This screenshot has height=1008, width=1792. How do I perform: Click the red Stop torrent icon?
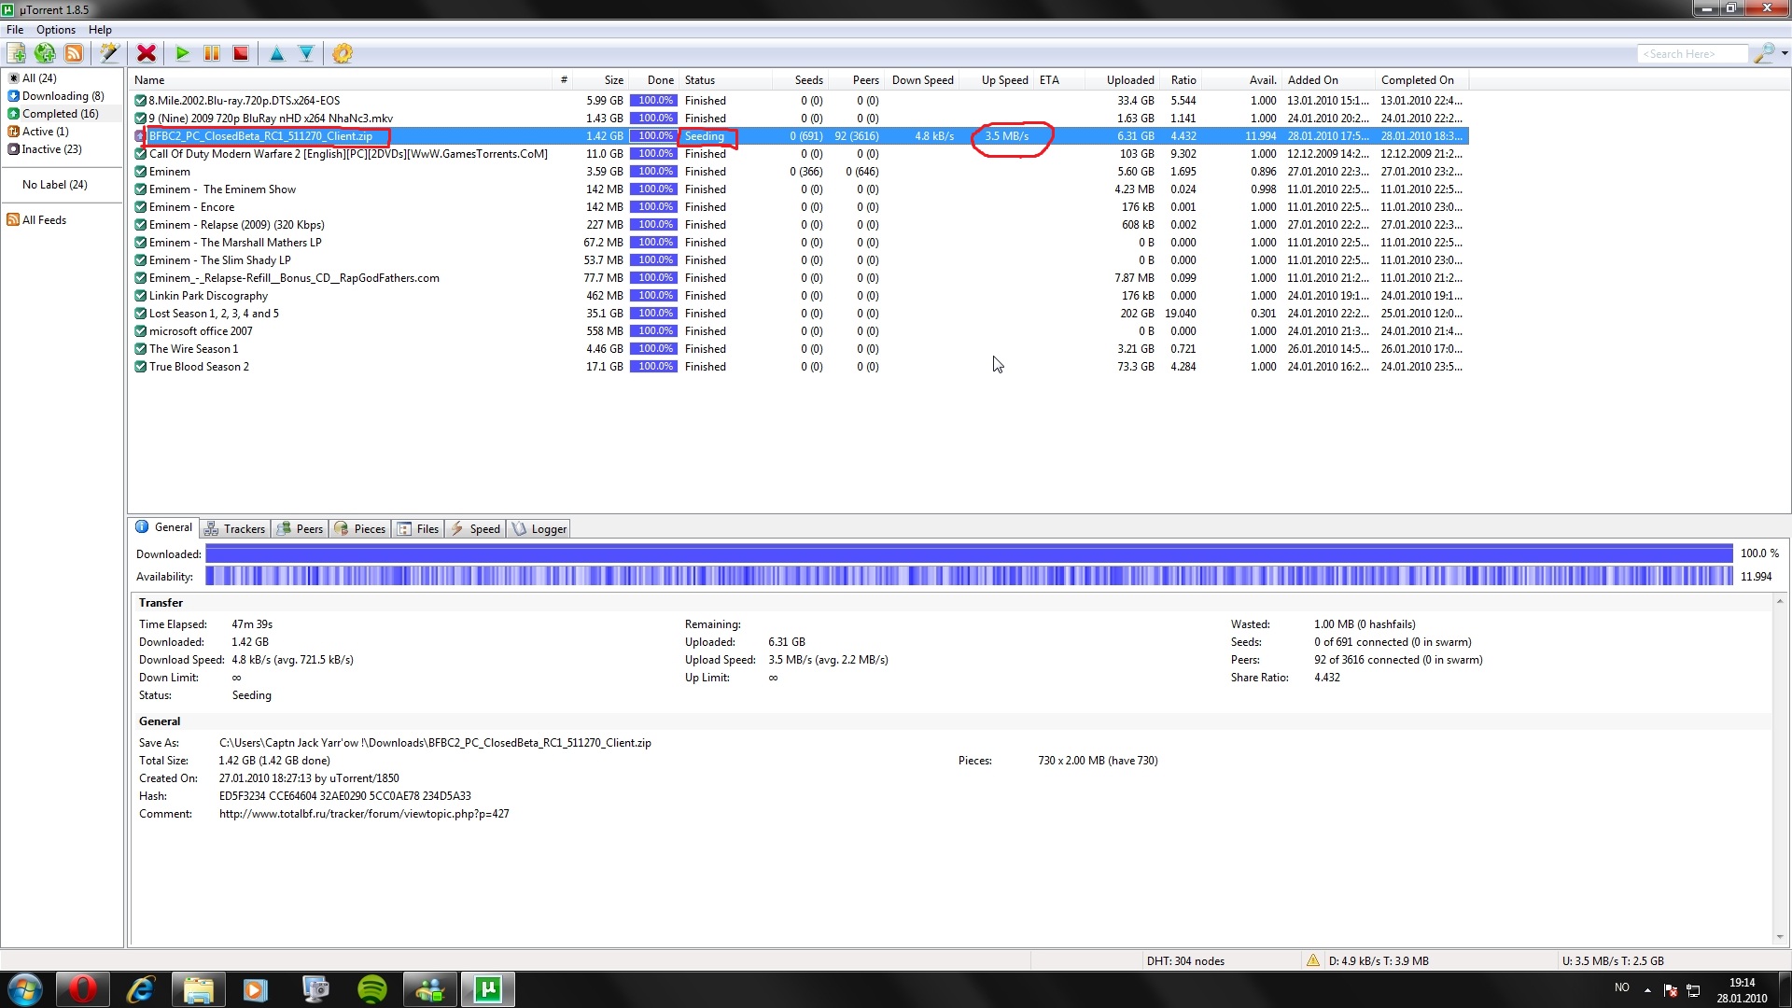pos(241,53)
